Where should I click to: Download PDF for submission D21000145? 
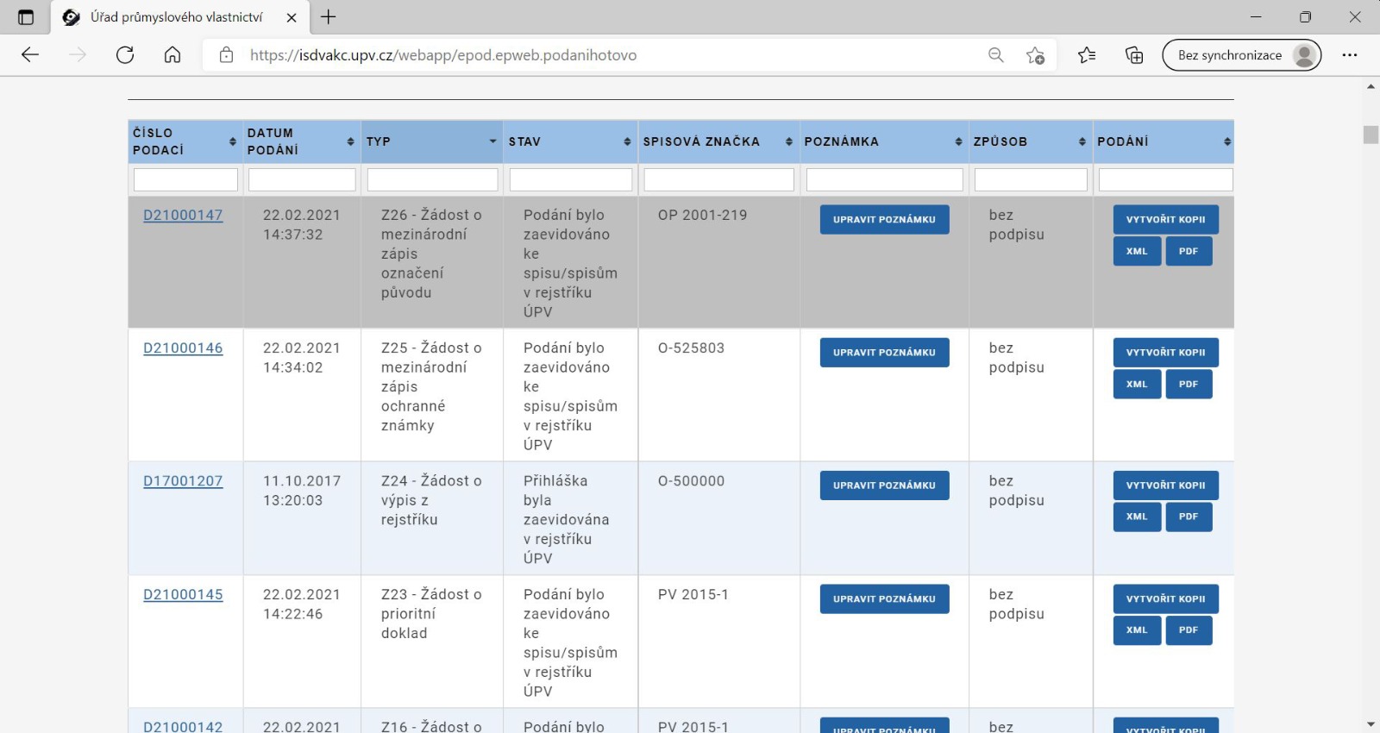1189,630
